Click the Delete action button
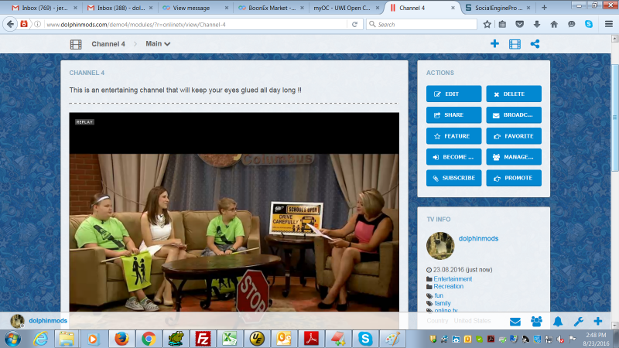Image resolution: width=619 pixels, height=348 pixels. pyautogui.click(x=514, y=94)
